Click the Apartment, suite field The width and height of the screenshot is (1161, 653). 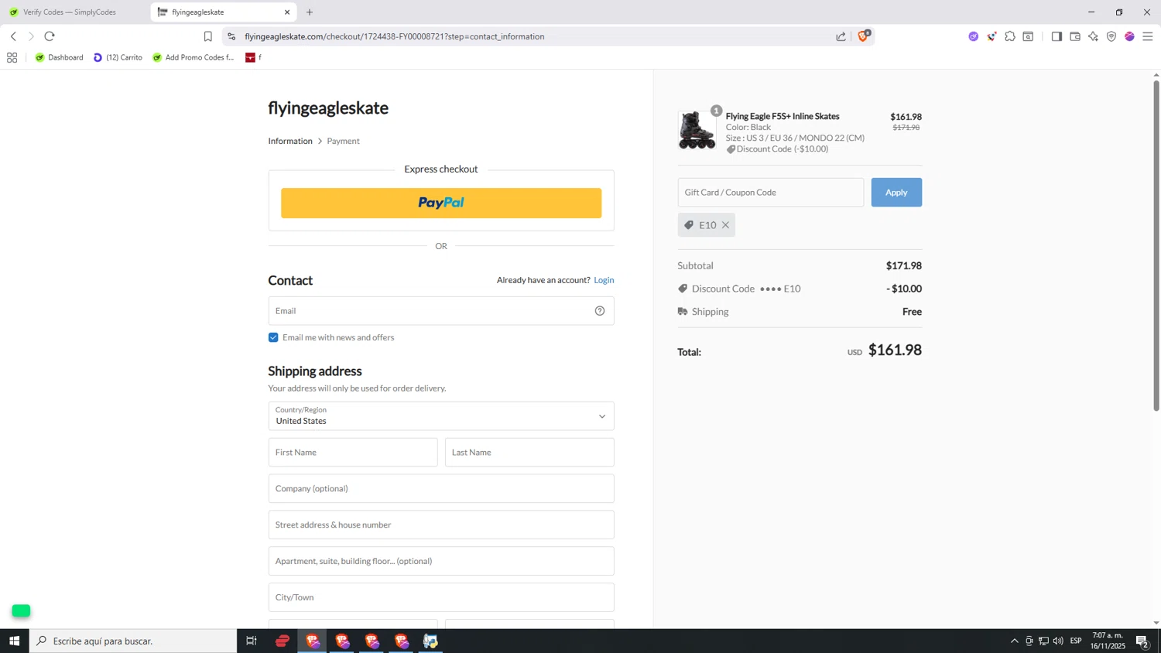tap(441, 561)
